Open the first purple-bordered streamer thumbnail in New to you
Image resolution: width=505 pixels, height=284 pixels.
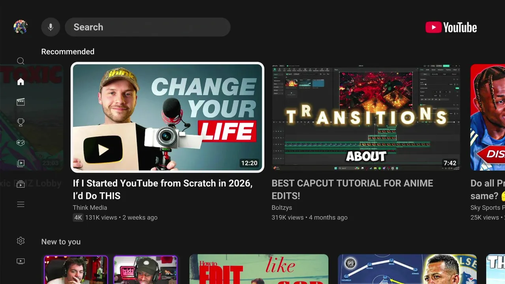(76, 270)
